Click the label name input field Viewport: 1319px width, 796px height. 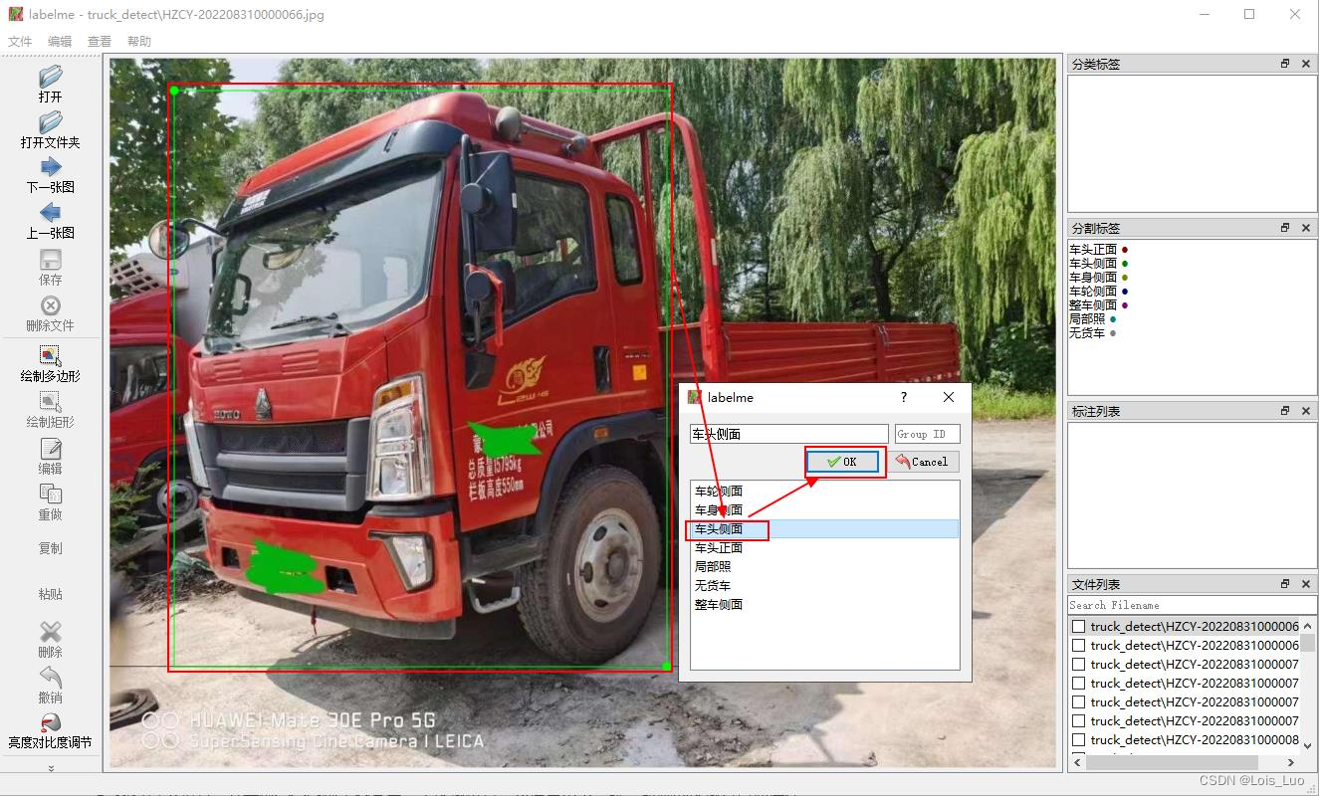pos(788,434)
